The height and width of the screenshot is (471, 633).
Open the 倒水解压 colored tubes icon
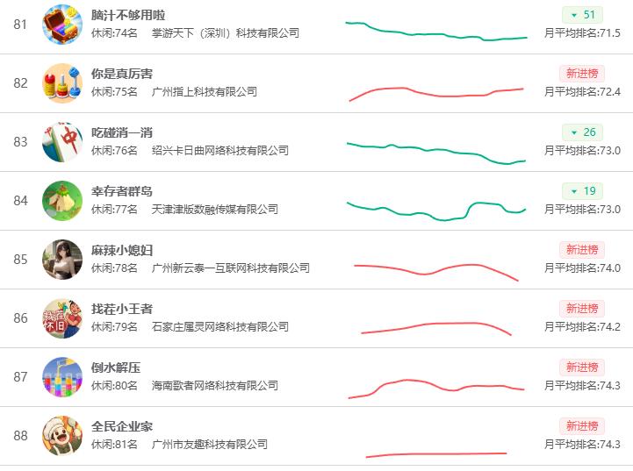[x=62, y=377]
